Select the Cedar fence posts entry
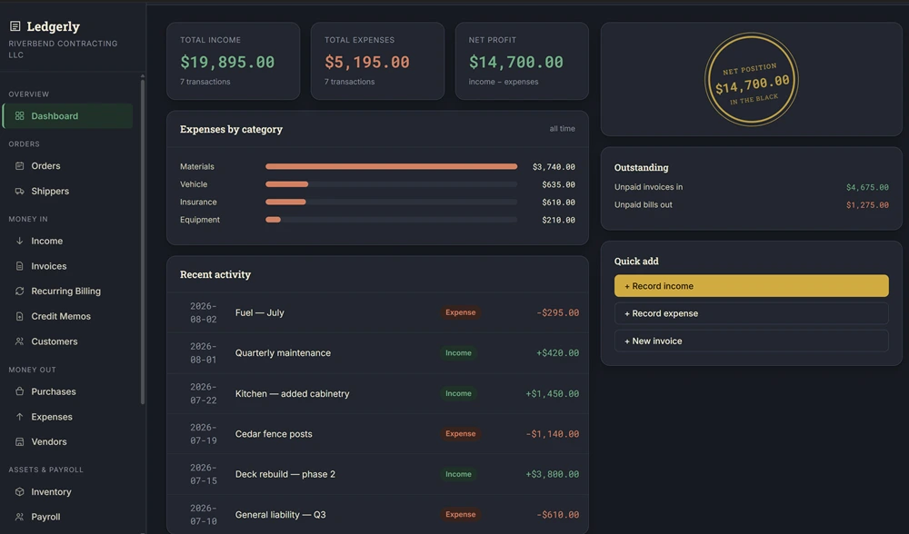The height and width of the screenshot is (534, 909). coord(377,434)
